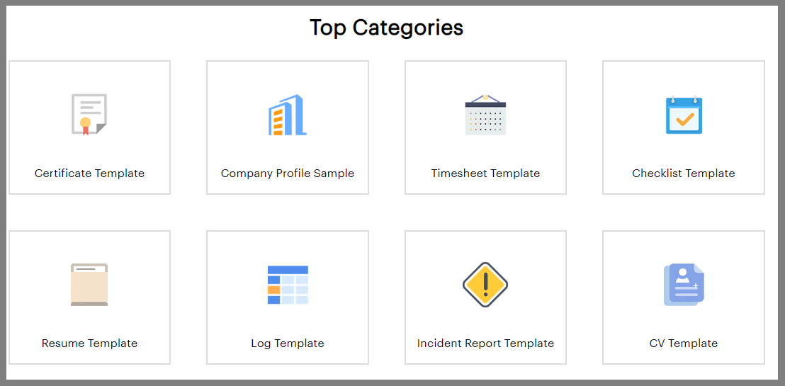Open the Timesheet Template text link
Image resolution: width=785 pixels, height=386 pixels.
click(x=485, y=174)
